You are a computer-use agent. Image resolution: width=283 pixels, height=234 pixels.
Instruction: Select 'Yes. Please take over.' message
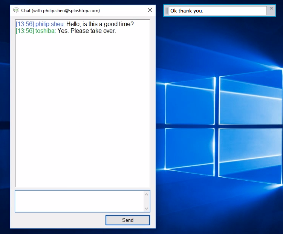point(87,31)
